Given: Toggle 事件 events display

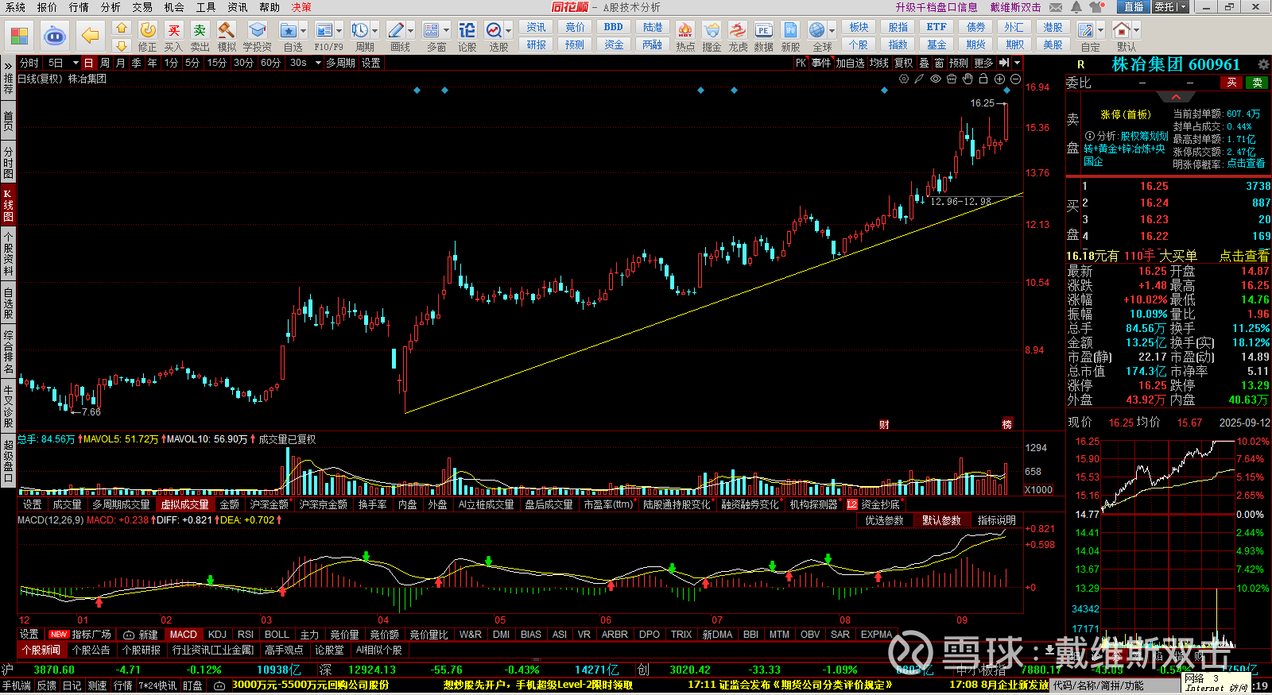Looking at the screenshot, I should point(821,63).
